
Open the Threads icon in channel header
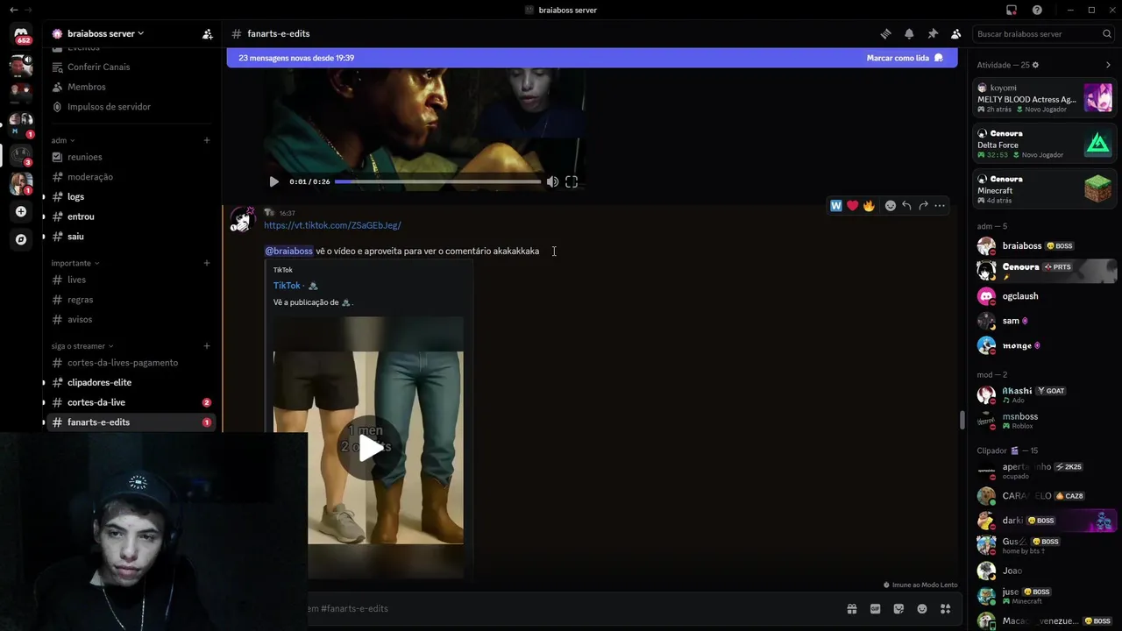pos(885,34)
